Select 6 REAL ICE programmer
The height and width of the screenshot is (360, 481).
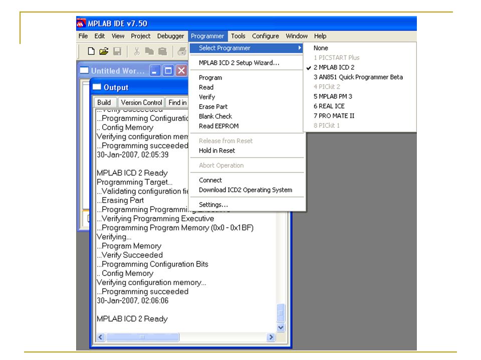tap(329, 106)
